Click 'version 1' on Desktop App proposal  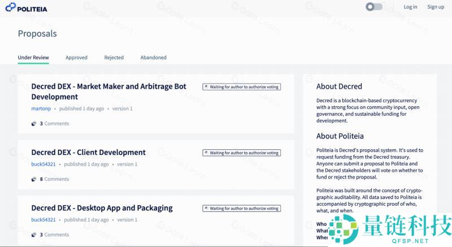click(x=127, y=220)
